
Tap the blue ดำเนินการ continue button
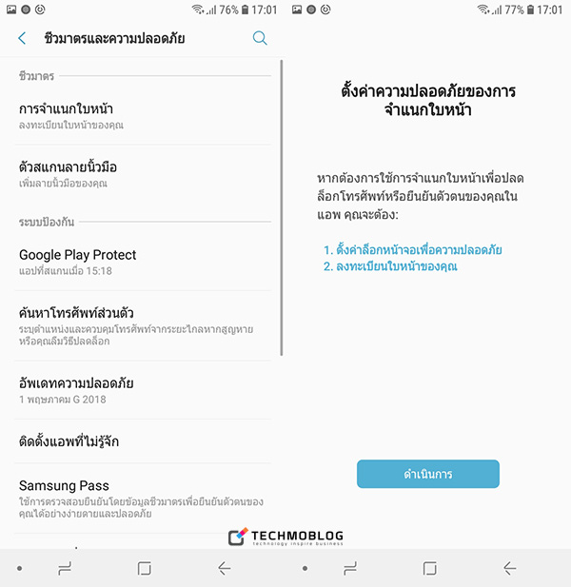coord(428,474)
